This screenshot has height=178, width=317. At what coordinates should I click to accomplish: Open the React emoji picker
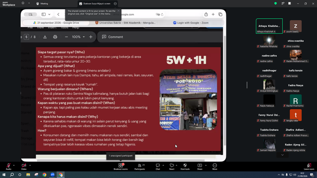point(172,167)
